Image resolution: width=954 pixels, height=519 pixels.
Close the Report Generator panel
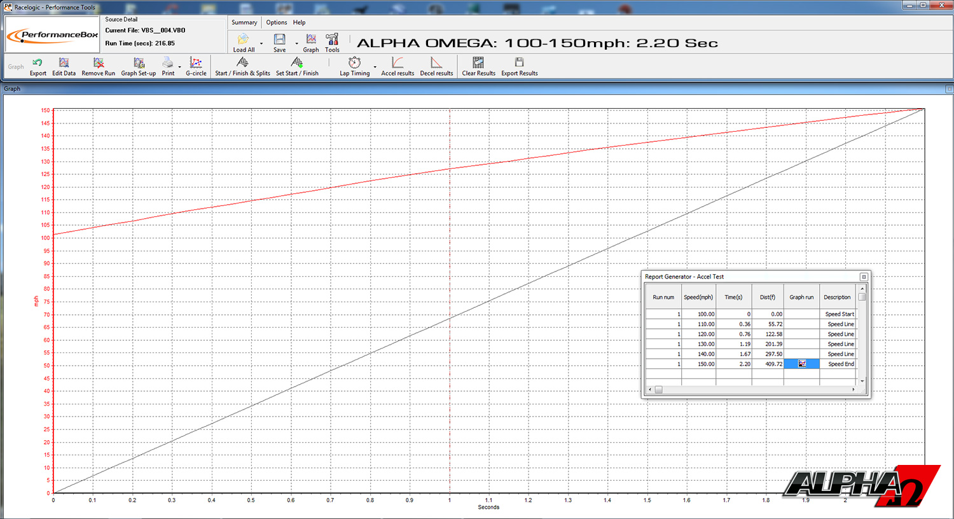tap(864, 277)
